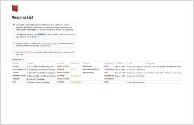
Task: Click the star rating in General Magic row
Action: click(x=76, y=82)
